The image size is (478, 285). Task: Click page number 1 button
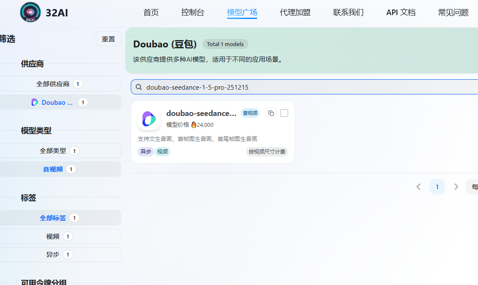(x=437, y=187)
